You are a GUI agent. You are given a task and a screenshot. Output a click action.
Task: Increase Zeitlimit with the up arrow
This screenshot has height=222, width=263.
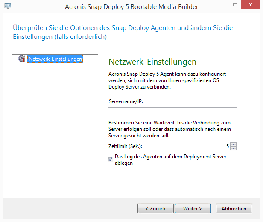(x=233, y=144)
